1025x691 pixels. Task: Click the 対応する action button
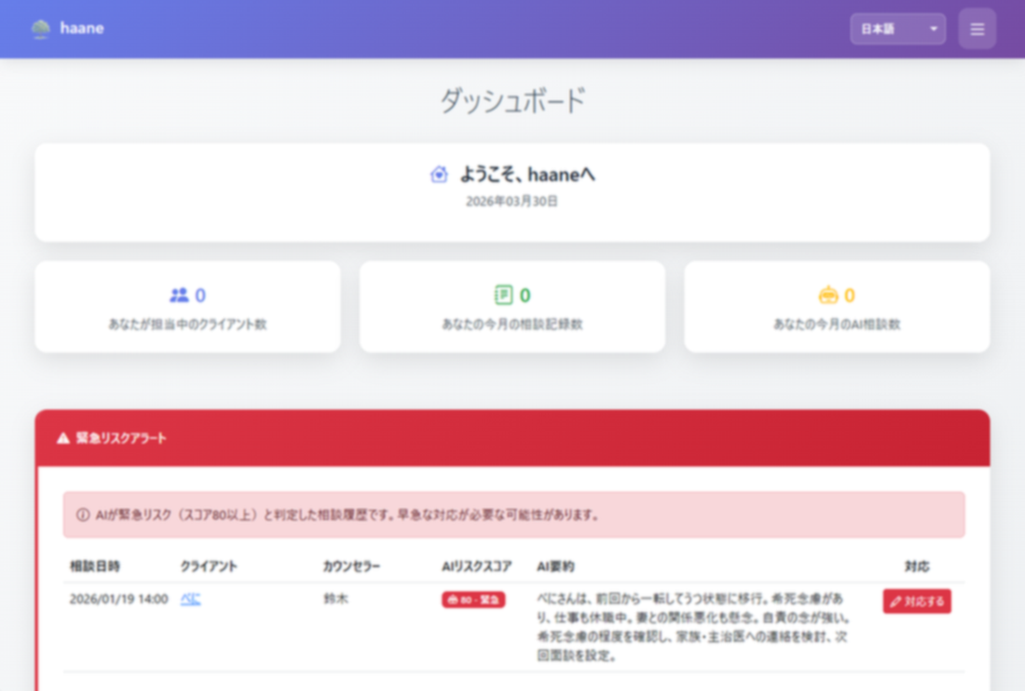pos(917,602)
